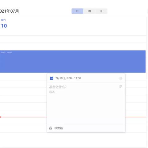Select the blue 8:00 - 11:00 event block
This screenshot has width=148, height=148.
tap(73, 61)
